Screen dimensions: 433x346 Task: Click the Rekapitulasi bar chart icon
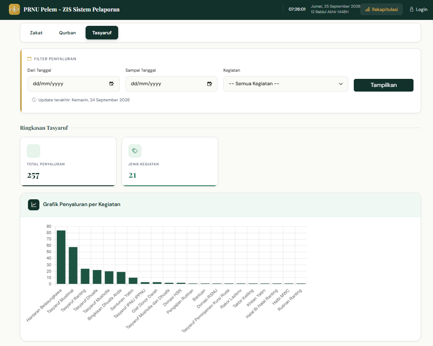[368, 9]
